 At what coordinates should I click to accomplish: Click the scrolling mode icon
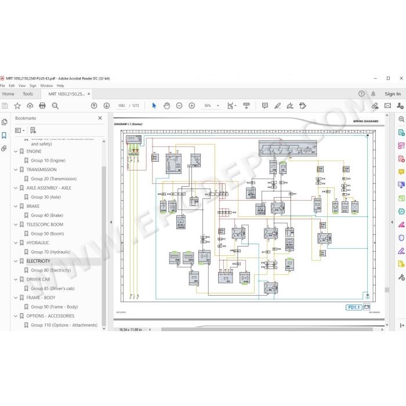[246, 106]
